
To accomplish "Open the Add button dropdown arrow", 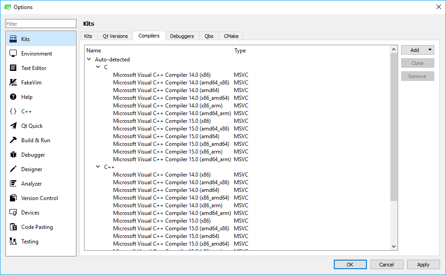I will point(430,50).
